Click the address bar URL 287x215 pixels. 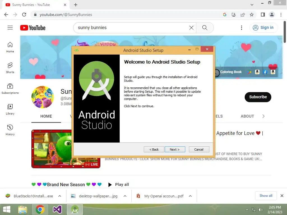click(x=66, y=15)
